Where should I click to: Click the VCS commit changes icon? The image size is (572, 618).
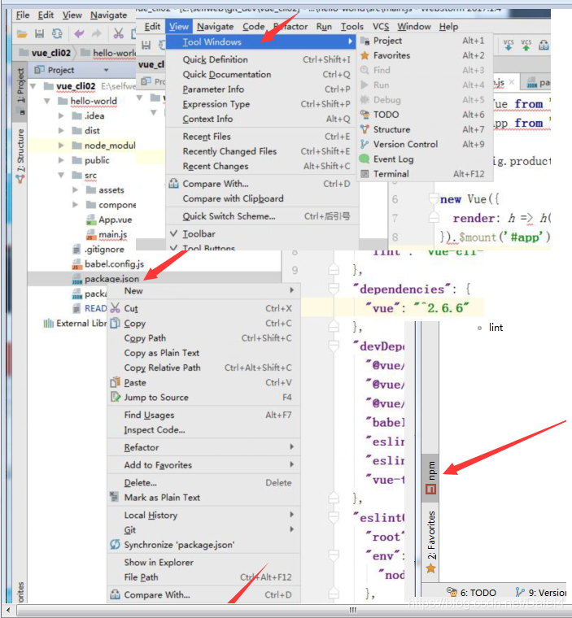tap(526, 45)
